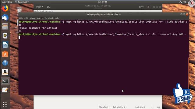Open the Text Editor dock icon

(x=5, y=90)
